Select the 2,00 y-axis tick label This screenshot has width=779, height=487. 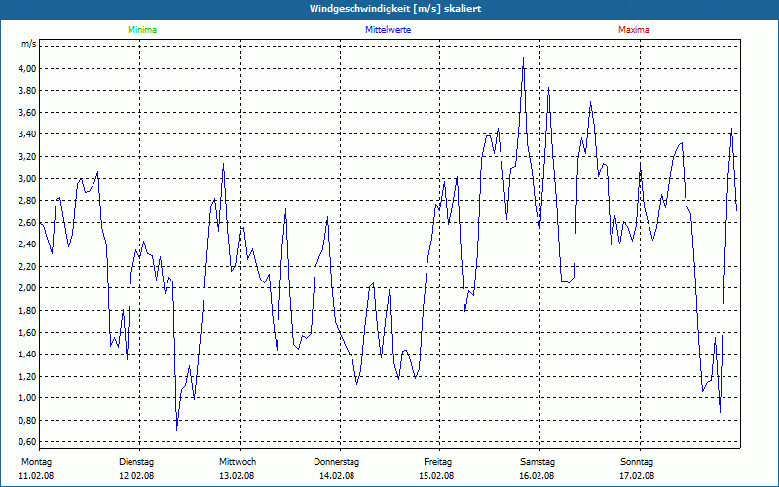27,288
